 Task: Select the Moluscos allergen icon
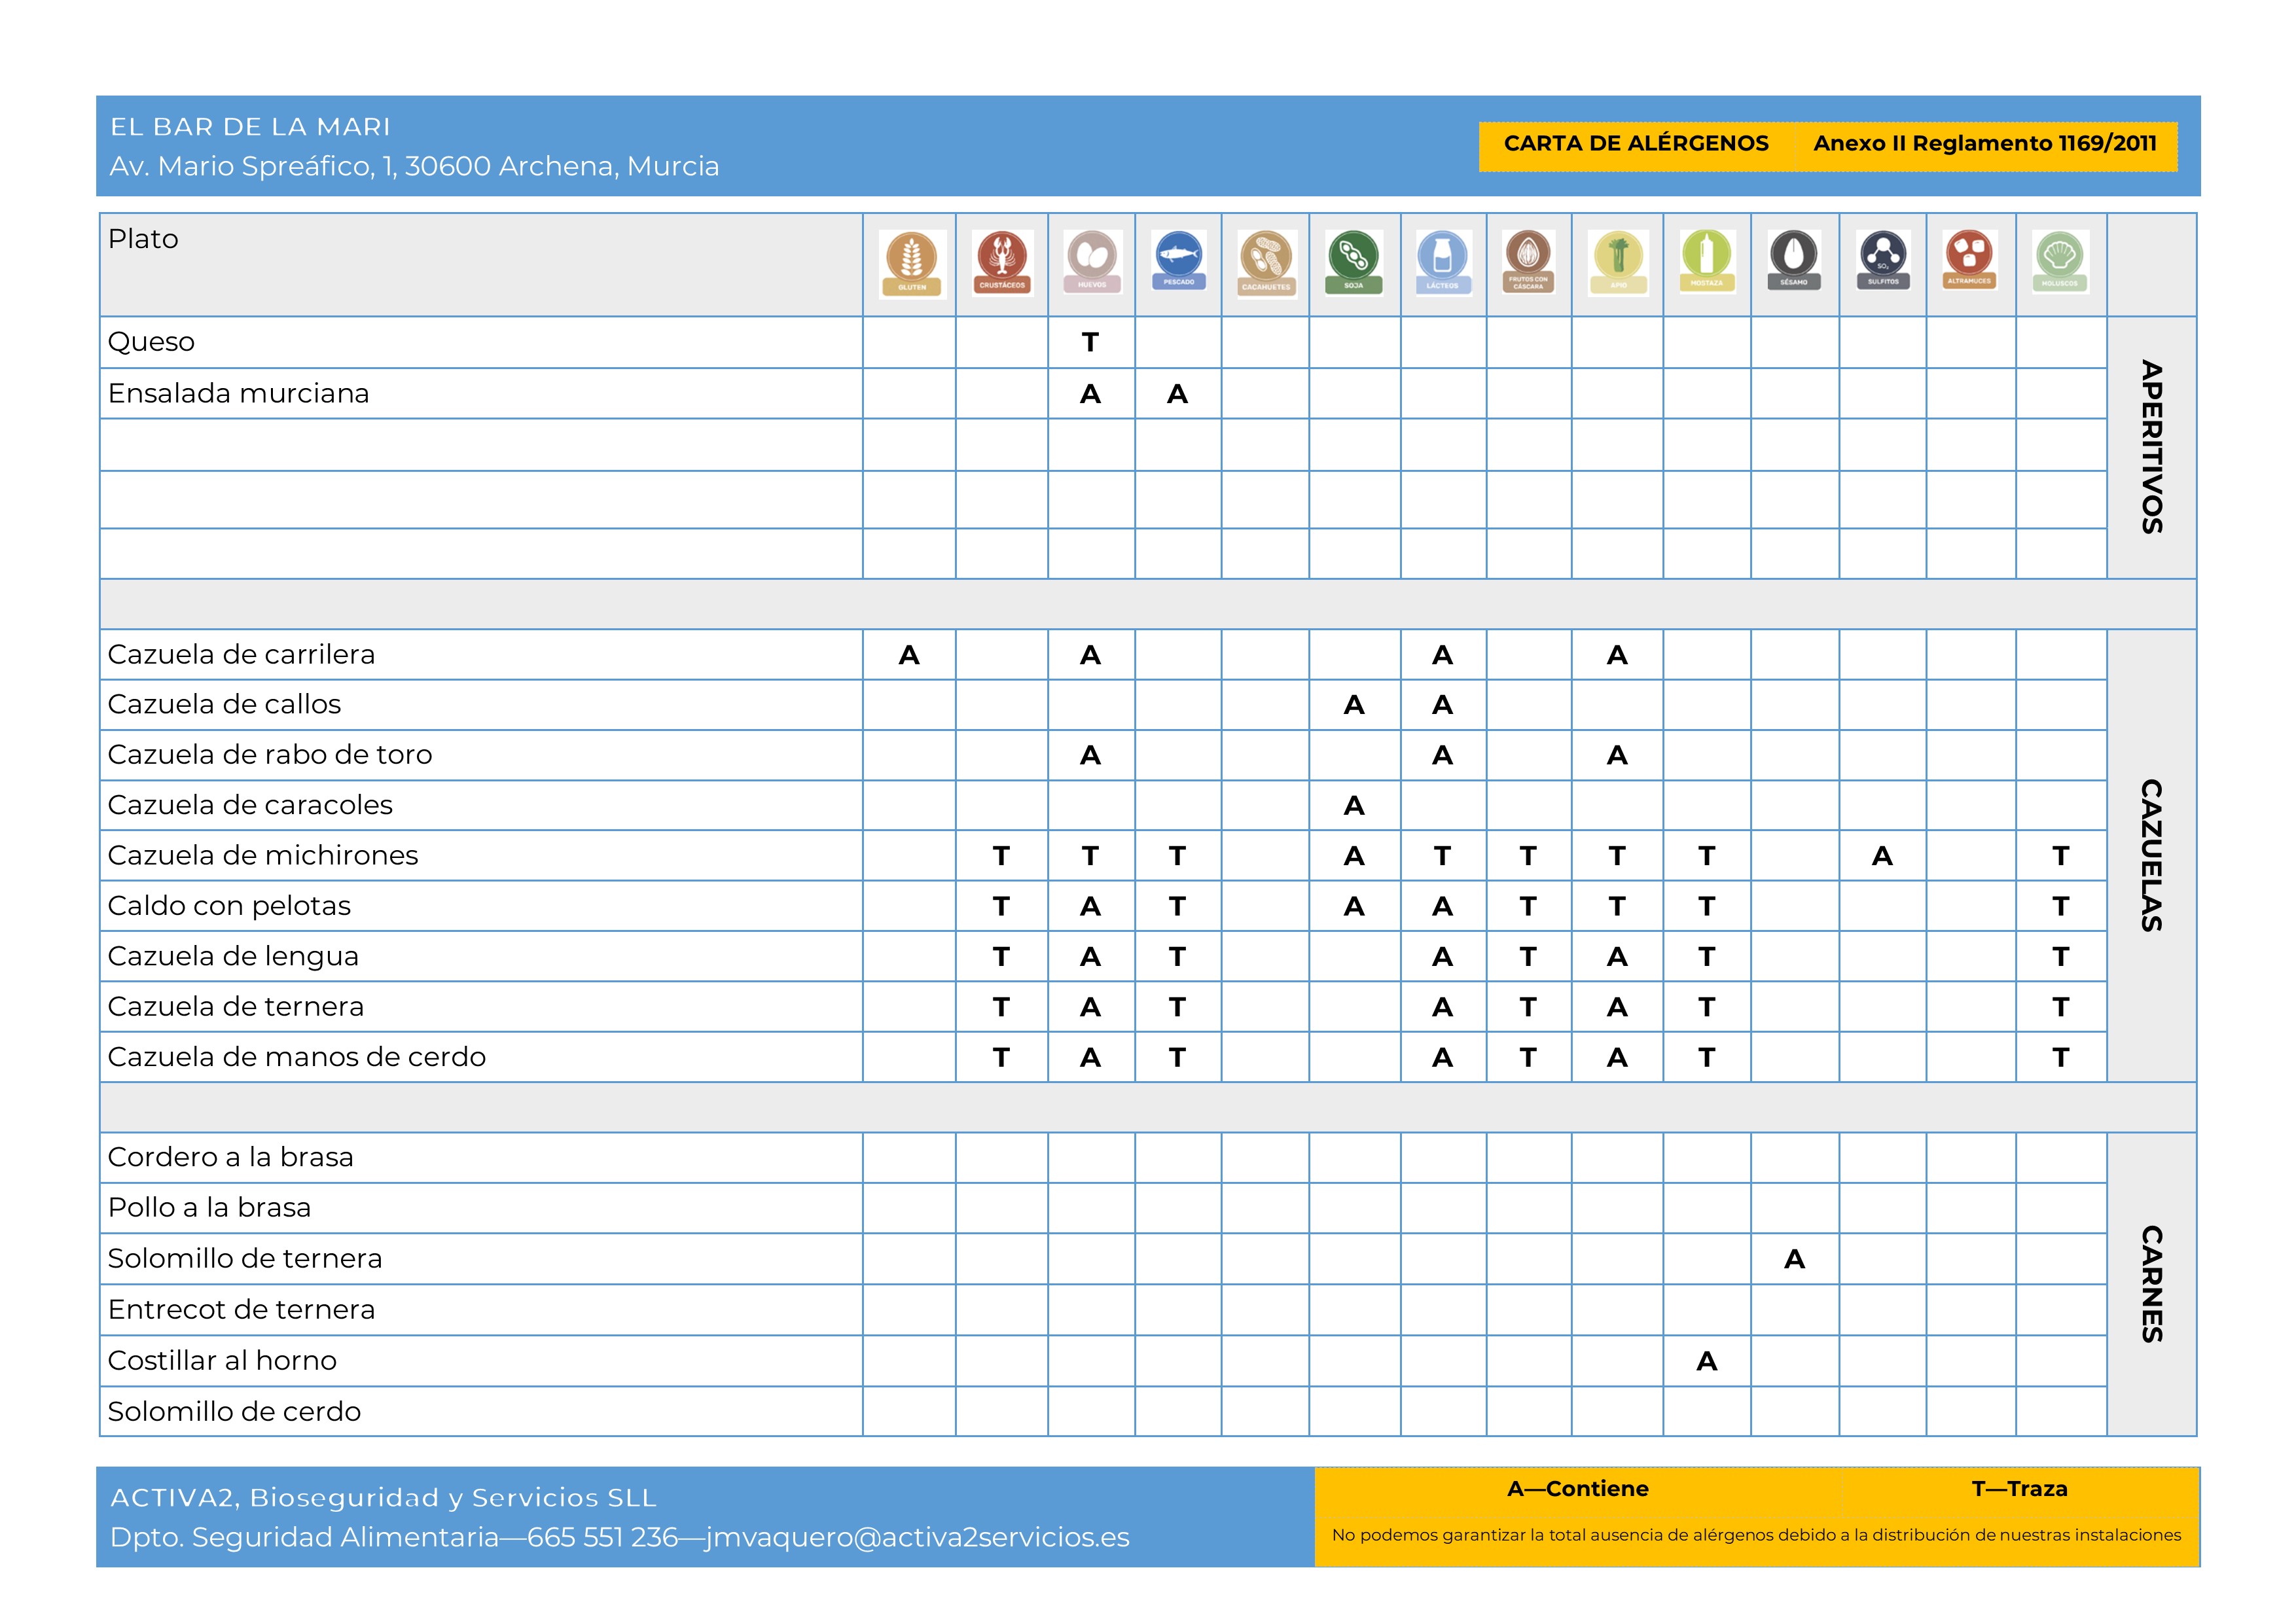coord(2060,262)
